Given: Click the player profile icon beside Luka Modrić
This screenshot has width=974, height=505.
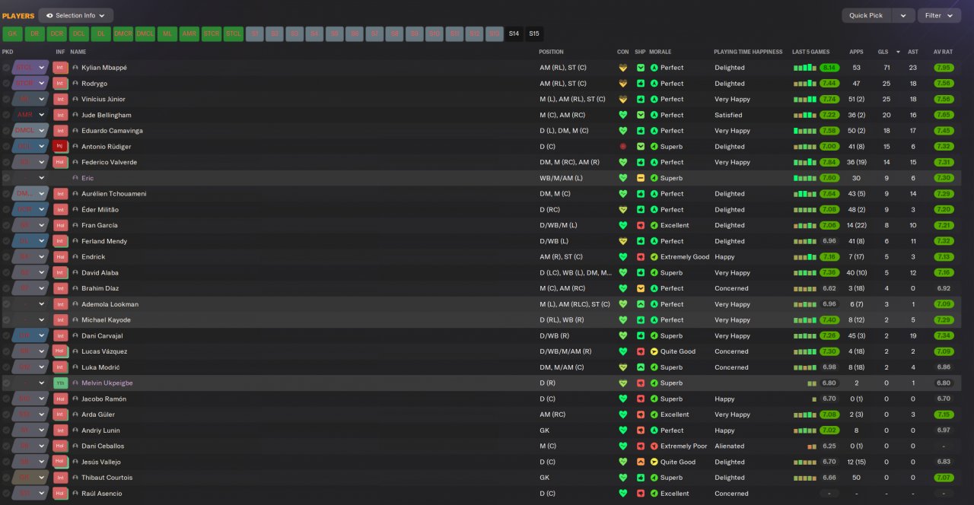Looking at the screenshot, I should click(x=75, y=367).
